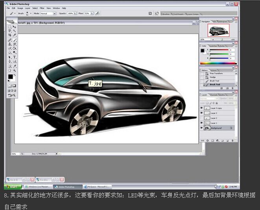Select the Zoom tool in the toolbox
The height and width of the screenshot is (210, 260).
pyautogui.click(x=15, y=71)
